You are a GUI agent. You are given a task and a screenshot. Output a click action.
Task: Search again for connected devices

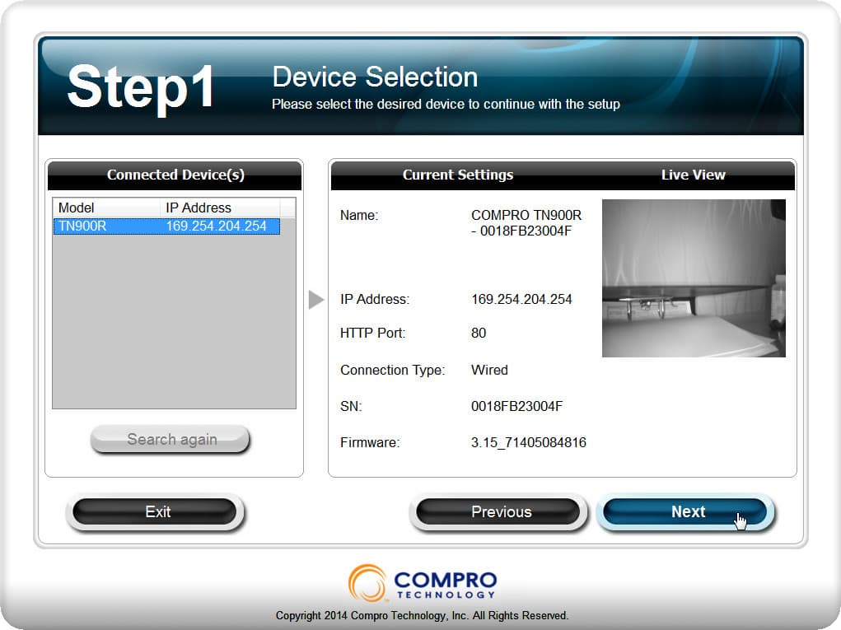click(170, 440)
